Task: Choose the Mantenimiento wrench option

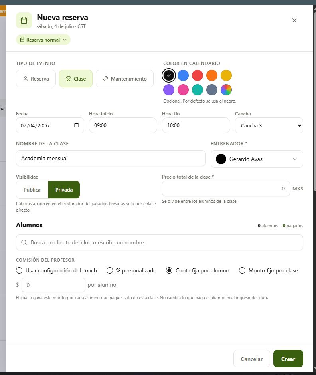Action: pyautogui.click(x=124, y=79)
